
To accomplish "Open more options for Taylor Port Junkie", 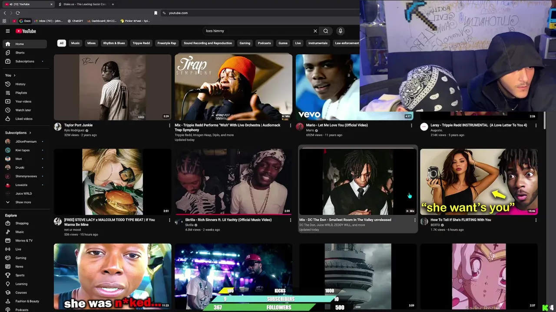I will click(x=169, y=126).
